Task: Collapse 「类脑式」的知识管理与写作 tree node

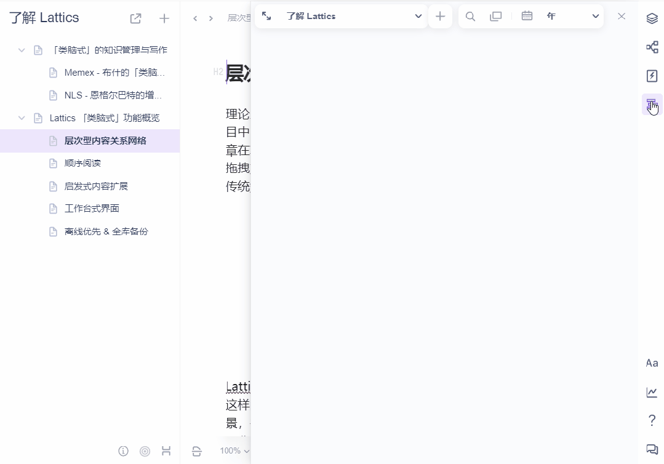Action: point(22,50)
